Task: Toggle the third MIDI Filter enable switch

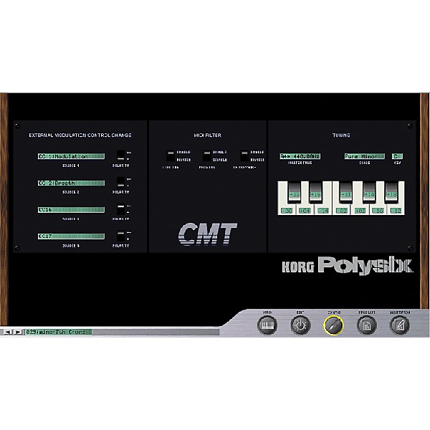Action: (244, 156)
